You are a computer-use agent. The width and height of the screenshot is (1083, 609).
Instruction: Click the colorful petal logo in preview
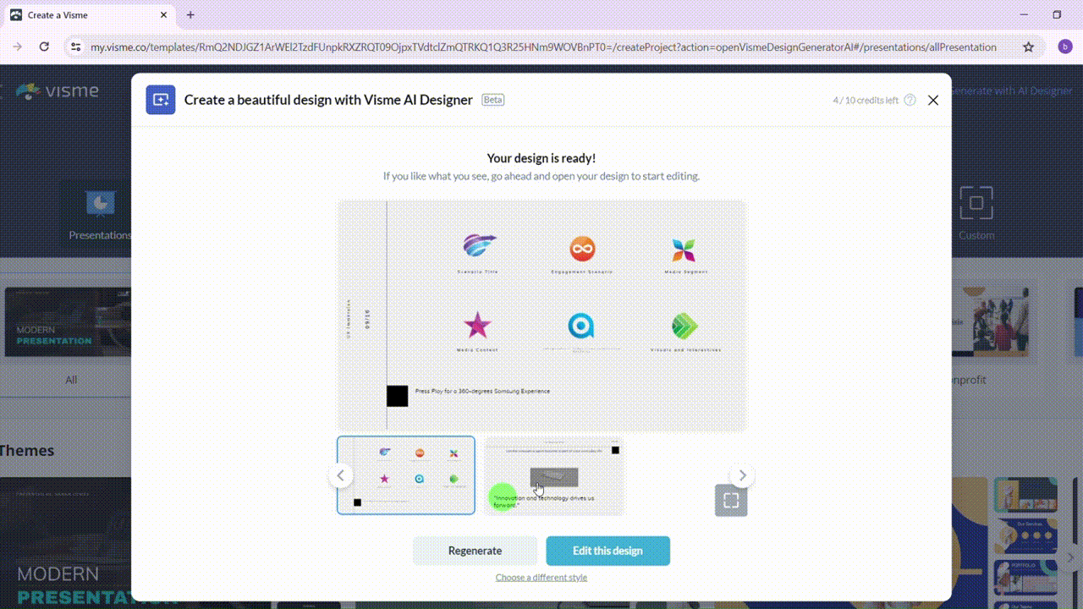point(684,250)
